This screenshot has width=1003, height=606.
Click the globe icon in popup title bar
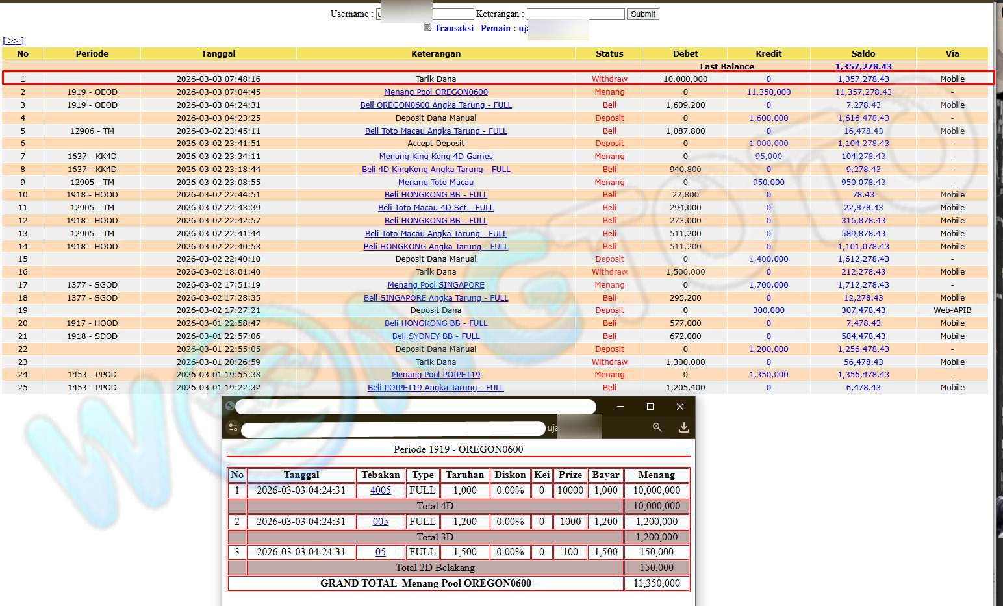(229, 407)
